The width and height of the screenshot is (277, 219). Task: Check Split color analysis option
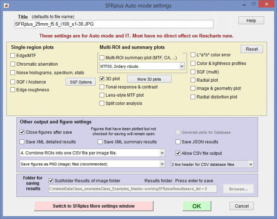click(102, 103)
